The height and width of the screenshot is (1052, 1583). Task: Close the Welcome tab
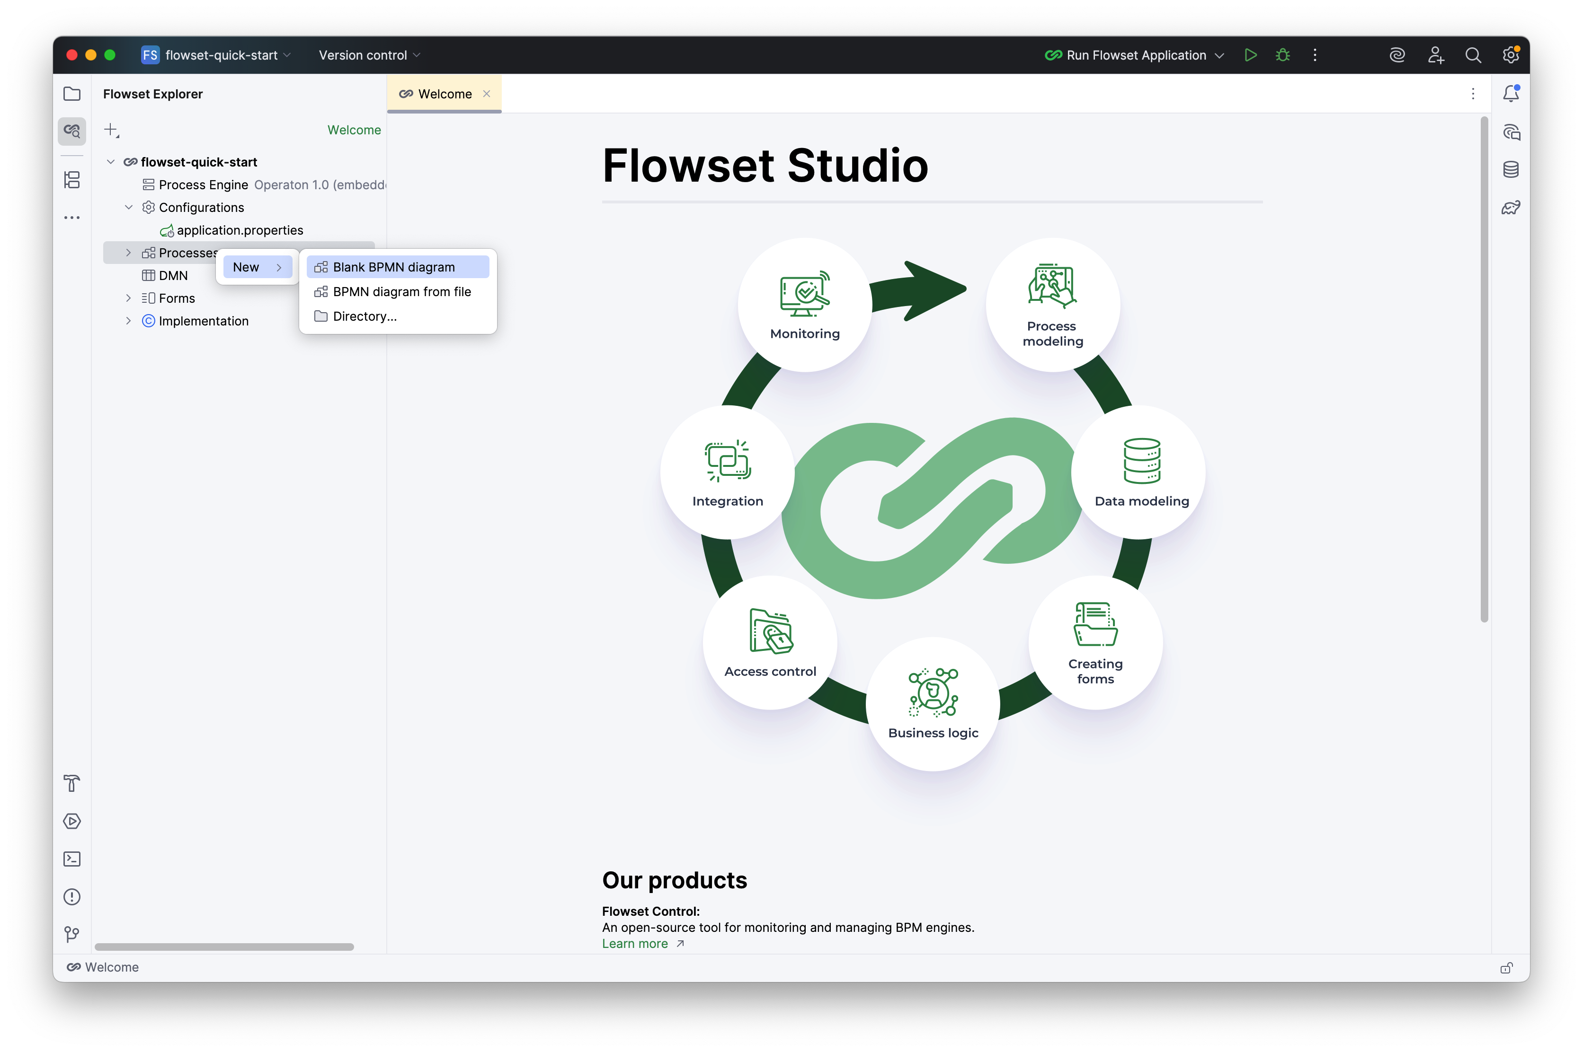click(x=487, y=94)
